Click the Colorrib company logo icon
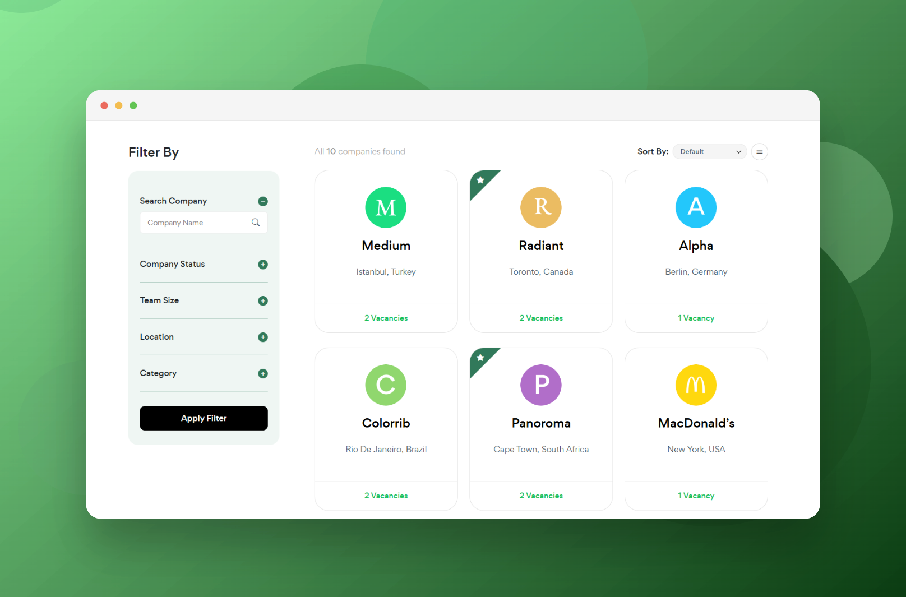The image size is (906, 597). click(386, 385)
